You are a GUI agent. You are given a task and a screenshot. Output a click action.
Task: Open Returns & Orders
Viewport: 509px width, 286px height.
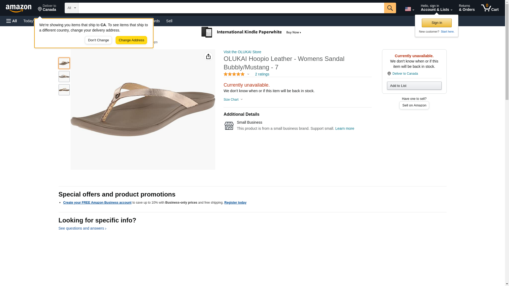point(467,8)
